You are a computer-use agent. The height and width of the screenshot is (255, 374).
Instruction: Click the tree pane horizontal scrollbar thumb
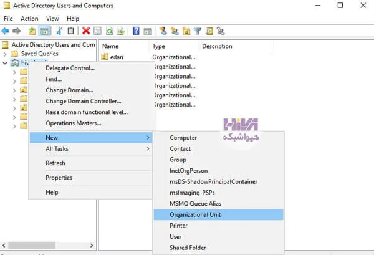(x=32, y=245)
